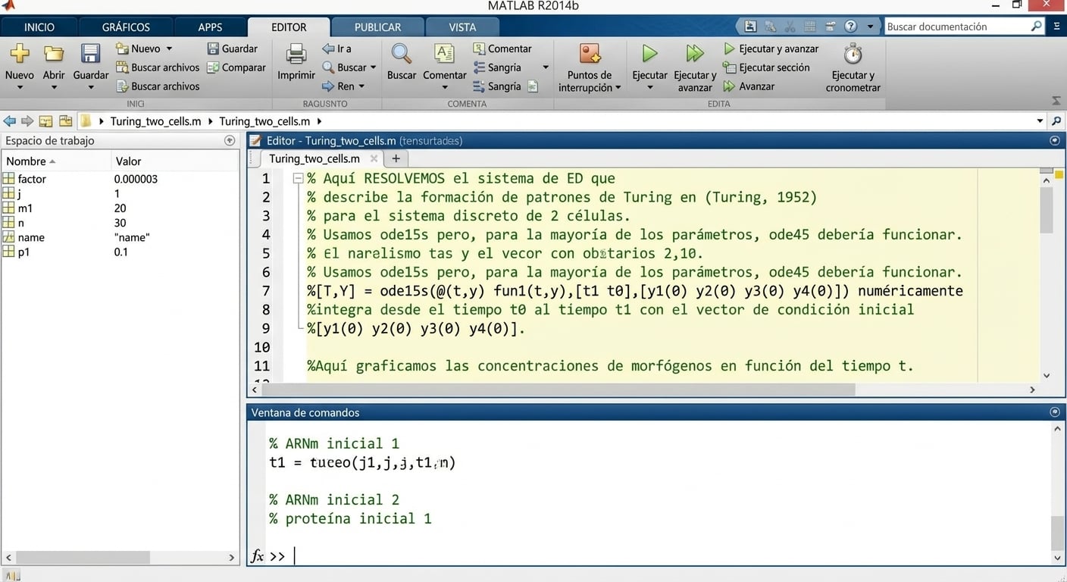Open the VISTA tab
Screen dimensions: 1067x582
[462, 27]
